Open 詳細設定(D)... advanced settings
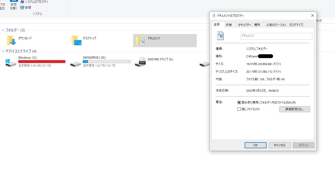Viewport: 335px width, 178px height. click(295, 109)
